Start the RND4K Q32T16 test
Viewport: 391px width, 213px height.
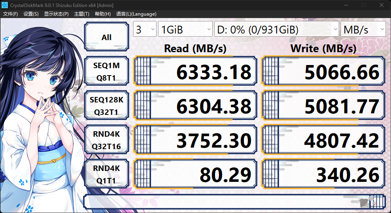pyautogui.click(x=107, y=140)
